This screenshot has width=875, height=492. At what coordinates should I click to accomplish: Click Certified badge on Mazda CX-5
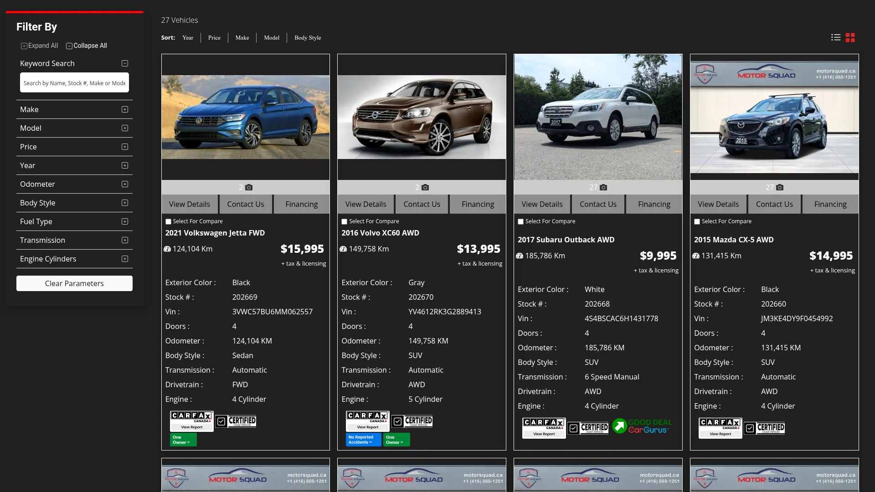tap(764, 428)
